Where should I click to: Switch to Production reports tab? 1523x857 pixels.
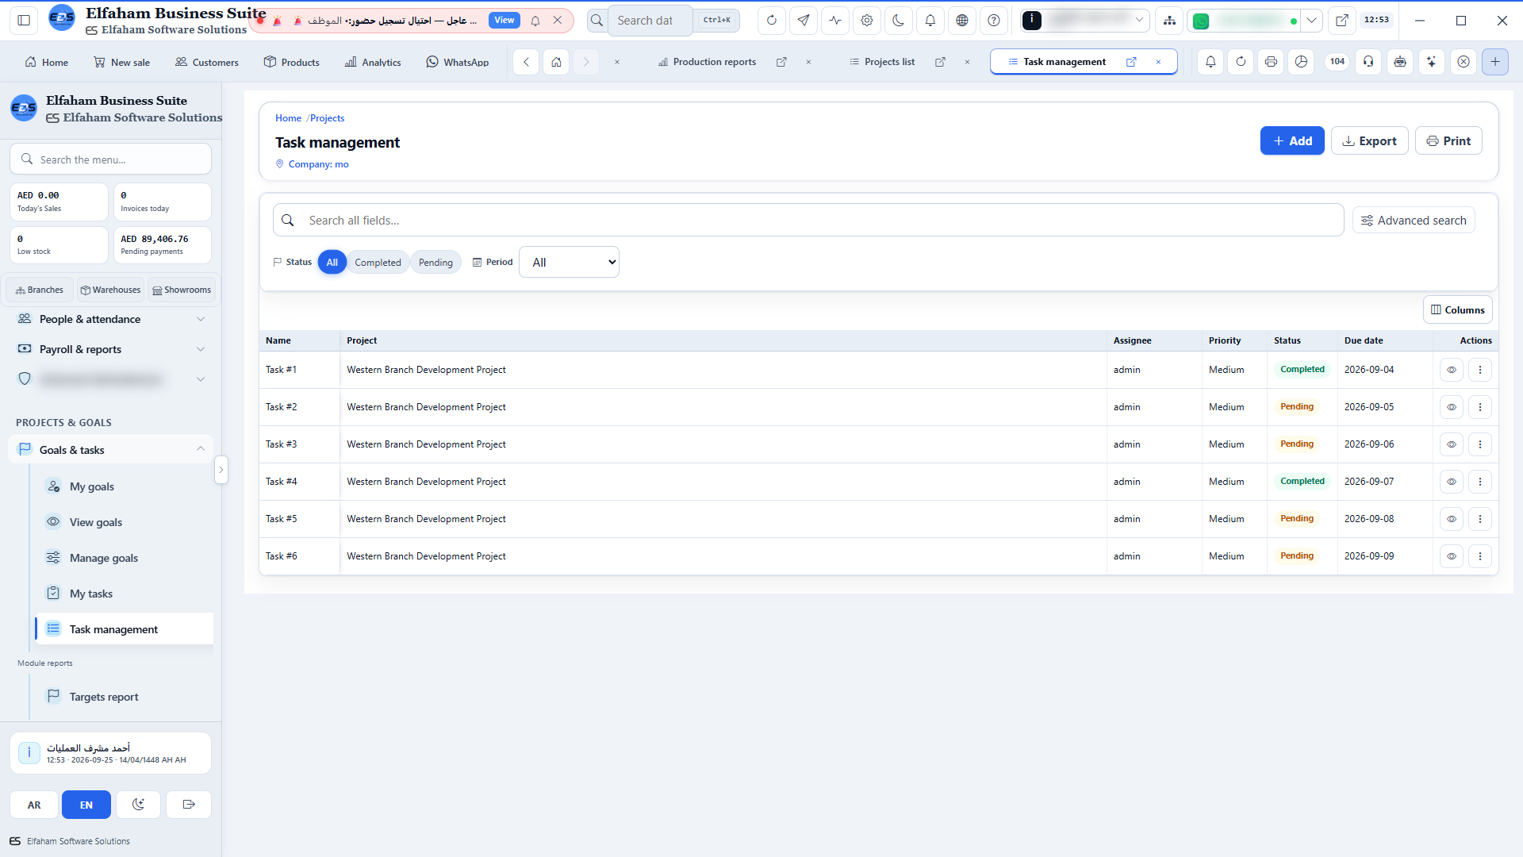707,62
